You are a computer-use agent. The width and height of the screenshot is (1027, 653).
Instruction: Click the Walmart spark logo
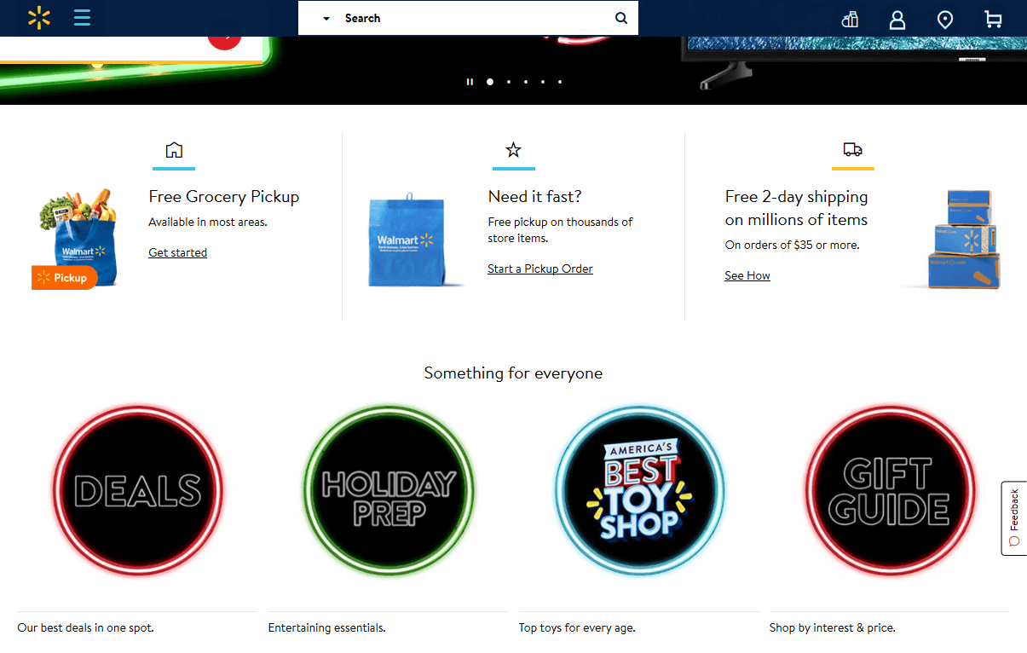39,18
